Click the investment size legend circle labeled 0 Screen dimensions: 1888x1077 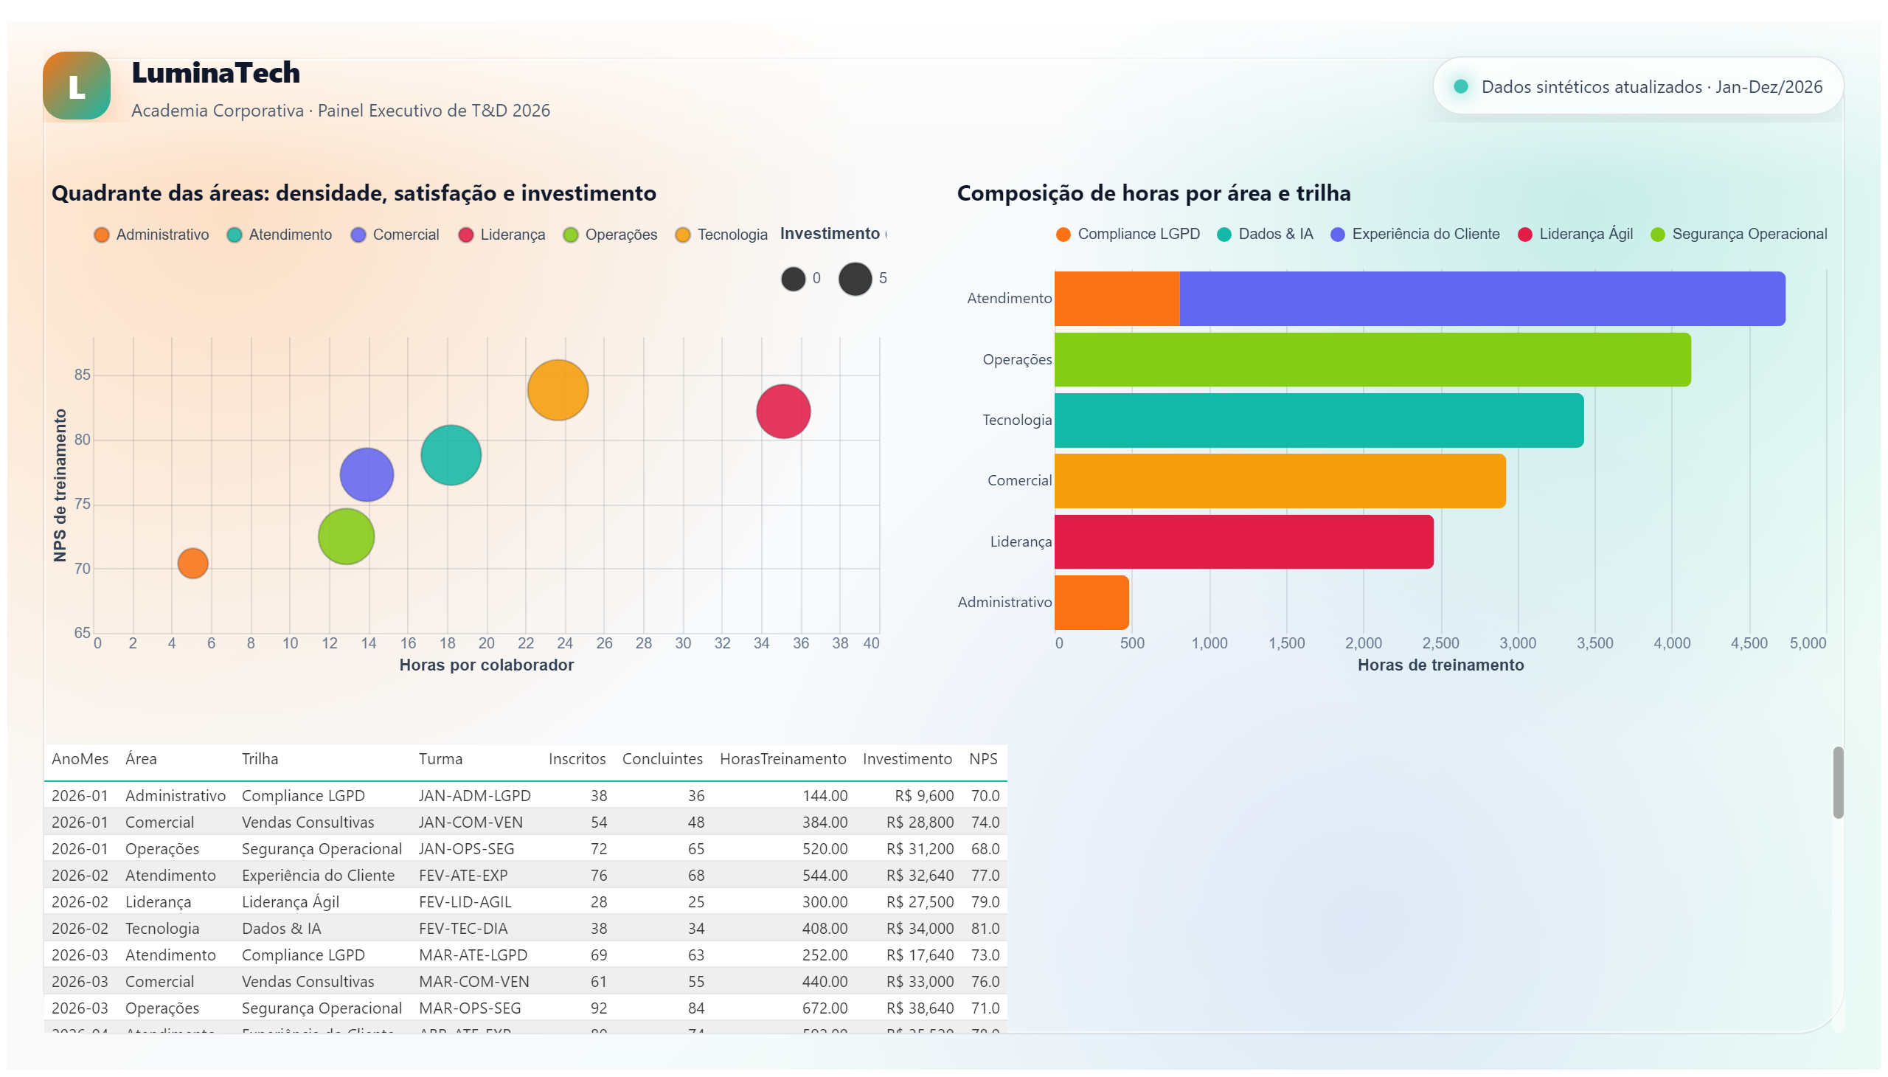794,280
